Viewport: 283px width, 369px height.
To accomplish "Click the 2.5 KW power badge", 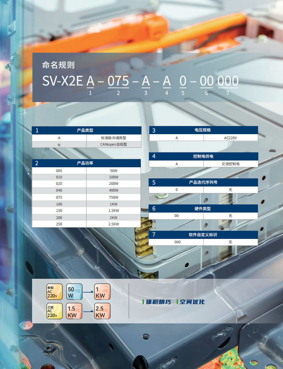I will [x=102, y=311].
